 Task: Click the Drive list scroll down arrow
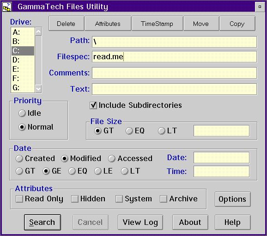coord(38,89)
